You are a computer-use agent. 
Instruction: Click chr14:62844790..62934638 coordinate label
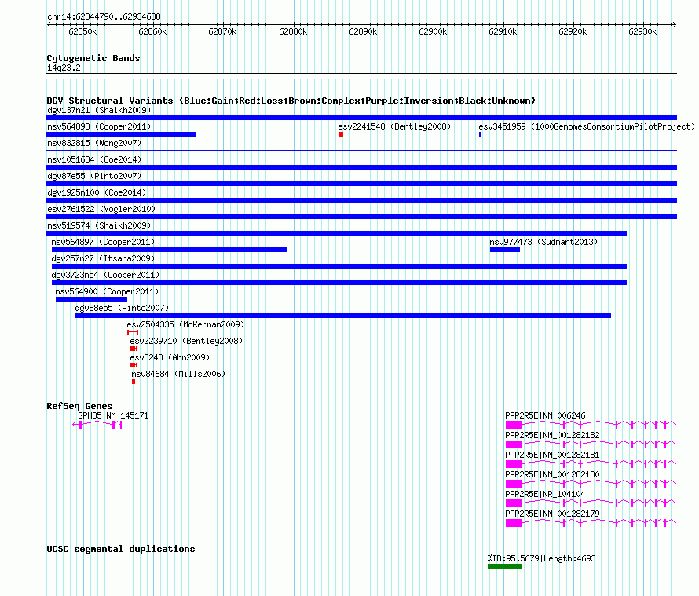[104, 16]
